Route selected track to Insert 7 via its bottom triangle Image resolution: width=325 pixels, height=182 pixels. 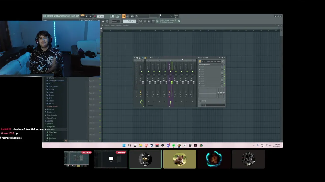182,102
